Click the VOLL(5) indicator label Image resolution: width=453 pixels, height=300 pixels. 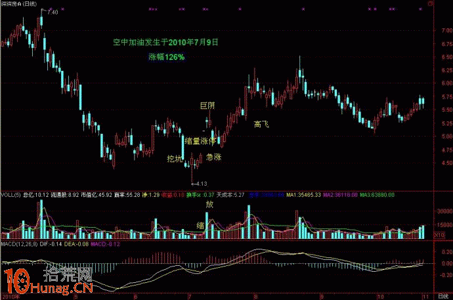[11, 195]
